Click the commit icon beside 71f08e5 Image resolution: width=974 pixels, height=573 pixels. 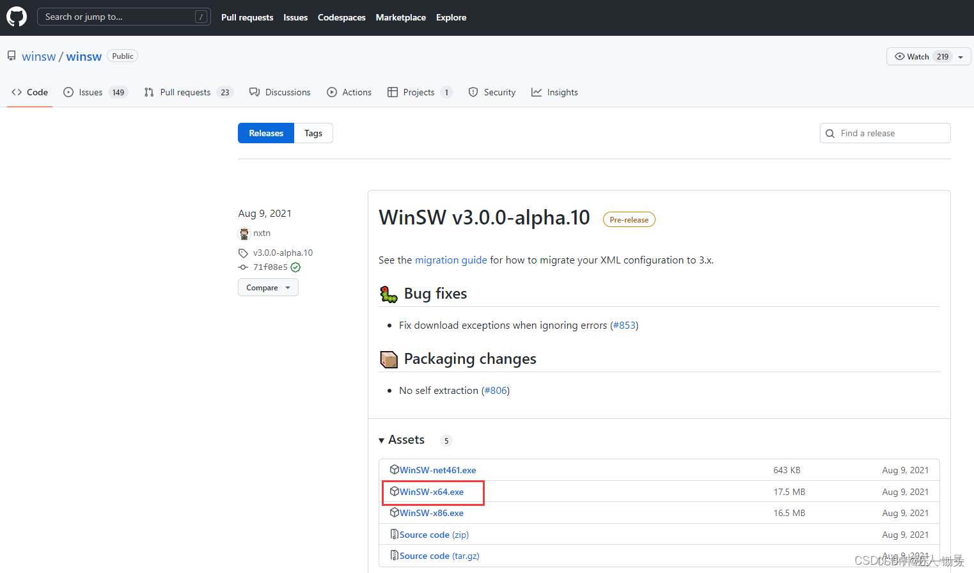243,267
